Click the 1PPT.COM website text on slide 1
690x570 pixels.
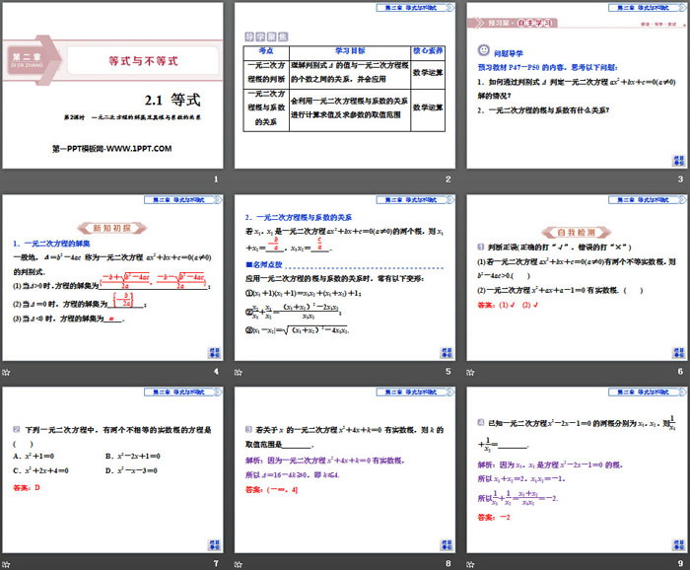pos(111,149)
